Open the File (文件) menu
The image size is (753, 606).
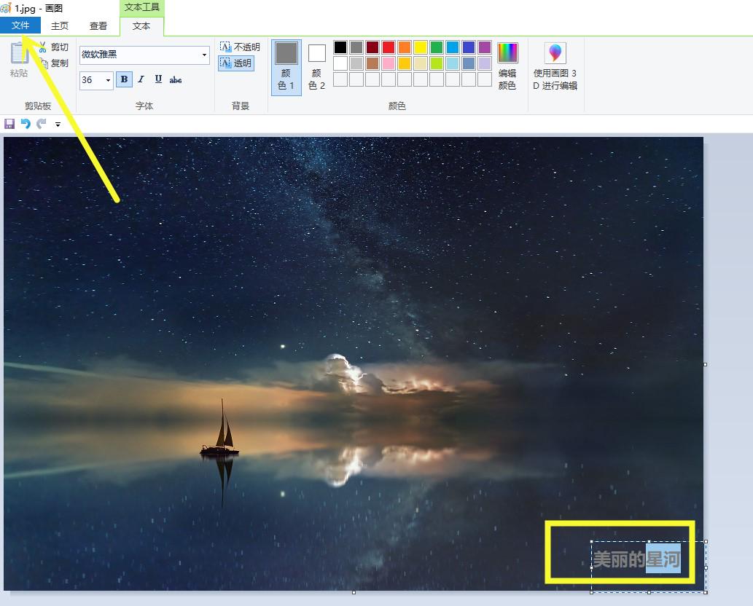20,25
